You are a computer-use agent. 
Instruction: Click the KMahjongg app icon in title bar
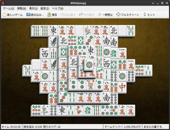pos(3,3)
